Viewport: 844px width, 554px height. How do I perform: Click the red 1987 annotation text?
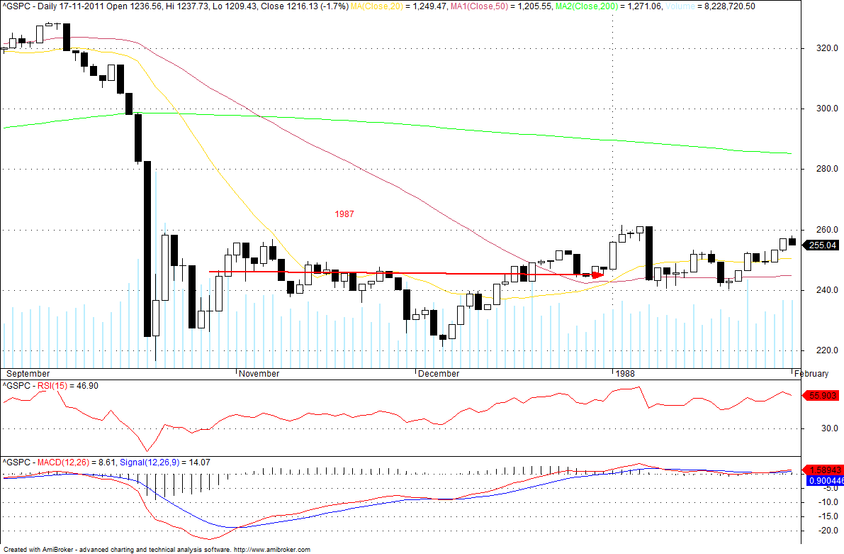click(x=344, y=214)
